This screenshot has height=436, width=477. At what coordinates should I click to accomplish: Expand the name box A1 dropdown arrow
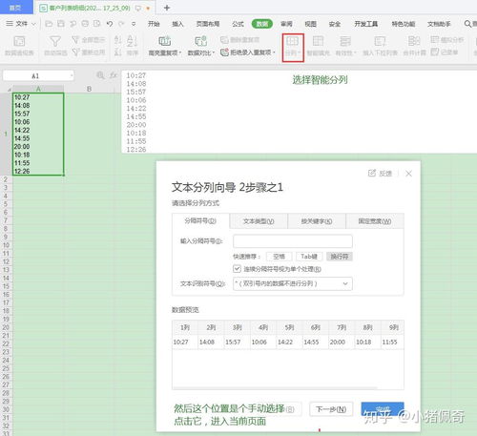(72, 75)
